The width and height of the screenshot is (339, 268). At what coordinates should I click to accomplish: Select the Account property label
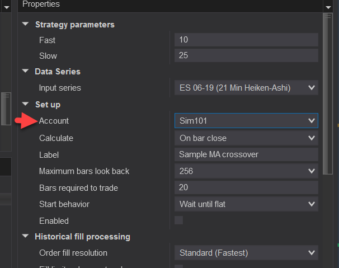click(54, 121)
